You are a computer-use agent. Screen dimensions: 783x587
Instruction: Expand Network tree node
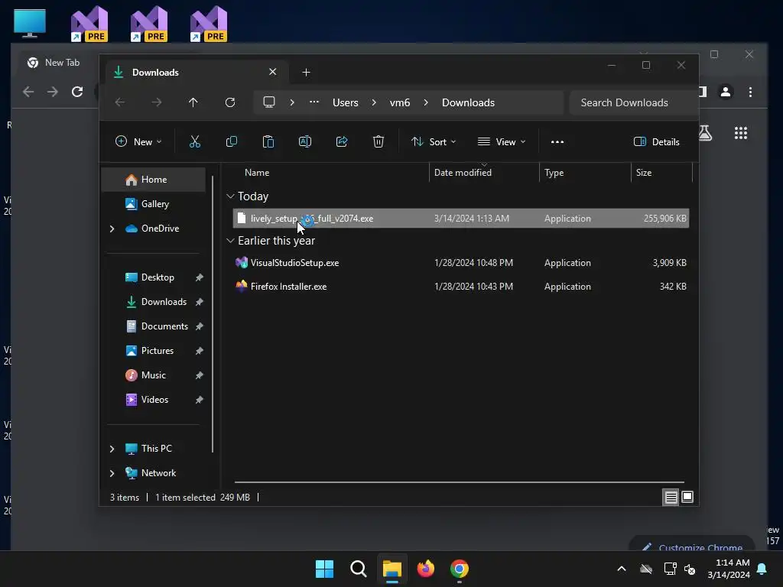click(112, 473)
